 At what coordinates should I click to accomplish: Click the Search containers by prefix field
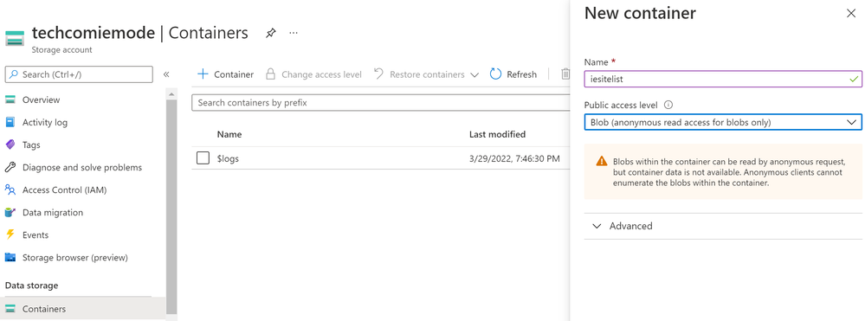[x=381, y=103]
